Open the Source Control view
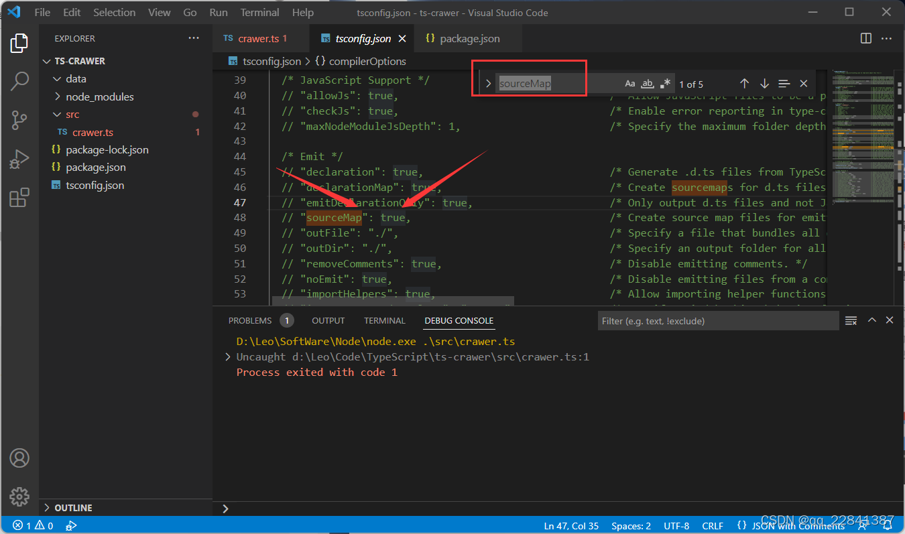Image resolution: width=905 pixels, height=534 pixels. pyautogui.click(x=19, y=119)
